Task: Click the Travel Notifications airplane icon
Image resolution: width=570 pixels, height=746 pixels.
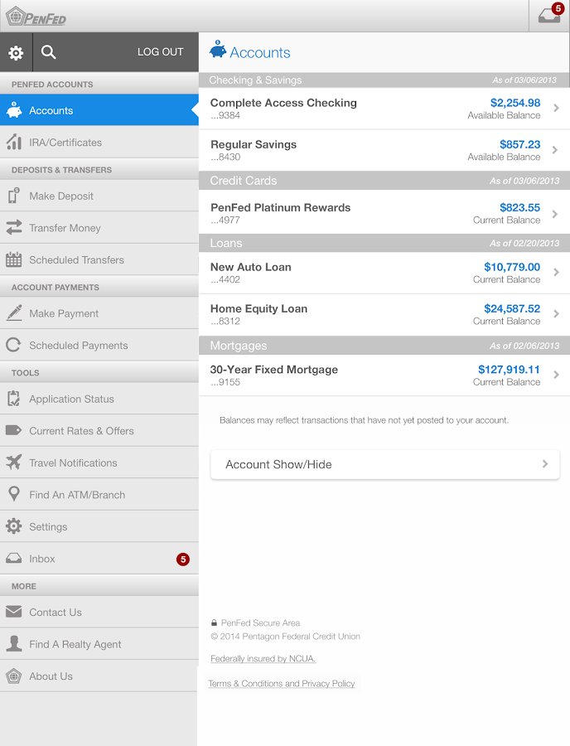Action: tap(13, 463)
